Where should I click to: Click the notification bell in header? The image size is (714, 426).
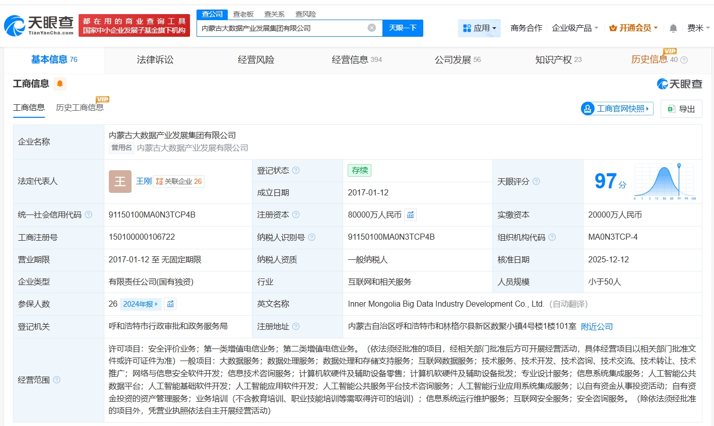[x=673, y=28]
